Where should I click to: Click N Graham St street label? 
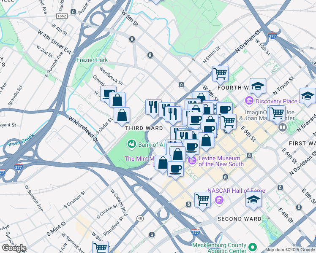click(x=248, y=41)
